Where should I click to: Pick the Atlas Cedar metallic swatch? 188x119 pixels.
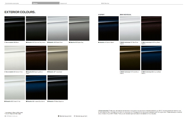click(x=57, y=58)
